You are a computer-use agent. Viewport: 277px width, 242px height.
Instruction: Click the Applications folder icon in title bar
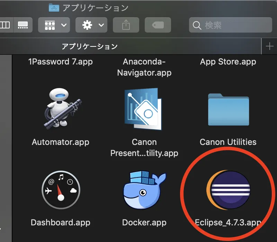(54, 8)
